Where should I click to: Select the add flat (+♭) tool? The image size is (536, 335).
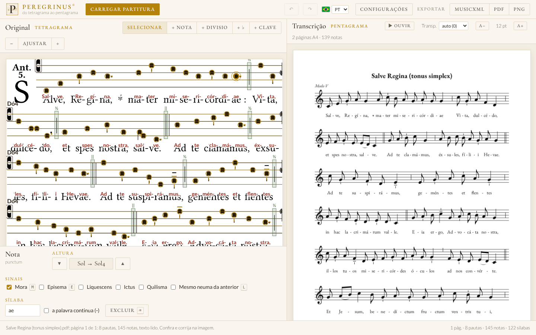(241, 28)
